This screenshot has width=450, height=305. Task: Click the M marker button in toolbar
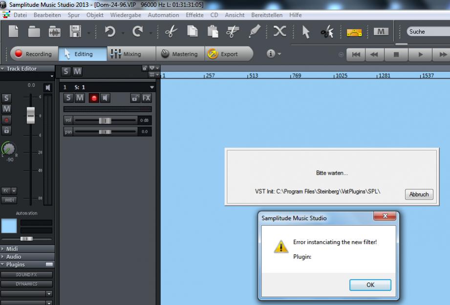381,32
